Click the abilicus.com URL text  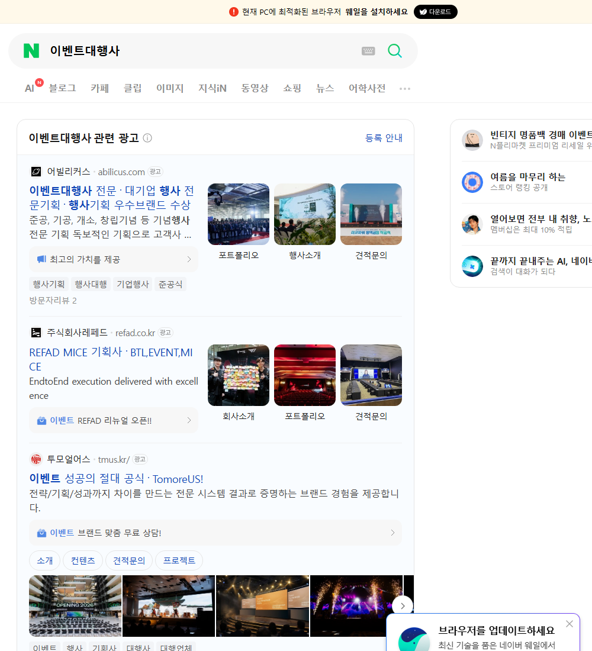(121, 172)
